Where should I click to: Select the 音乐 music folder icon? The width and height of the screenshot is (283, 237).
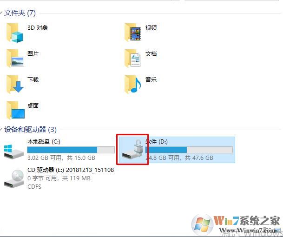133,84
